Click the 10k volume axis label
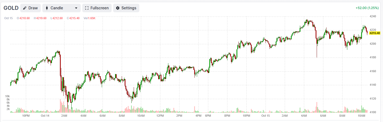The width and height of the screenshot is (383, 122). (7, 96)
